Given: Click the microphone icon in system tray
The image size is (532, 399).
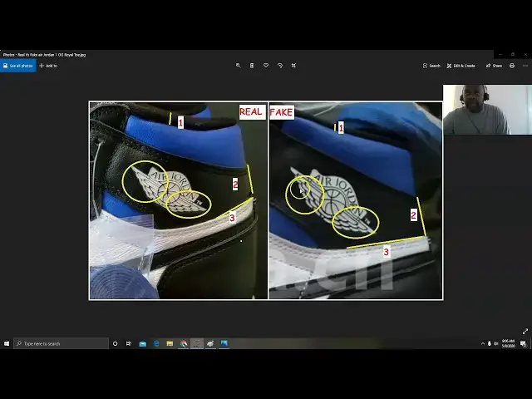Looking at the screenshot, I should point(490,343).
